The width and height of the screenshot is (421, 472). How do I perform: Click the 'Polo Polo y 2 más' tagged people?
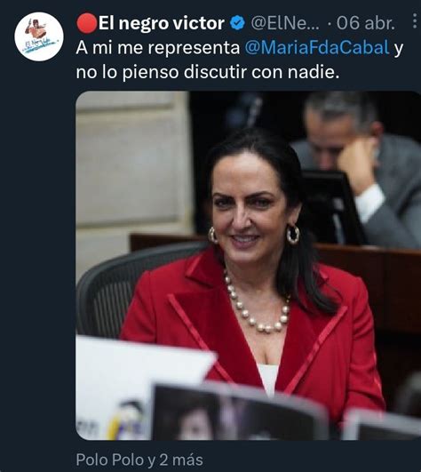[x=139, y=460]
